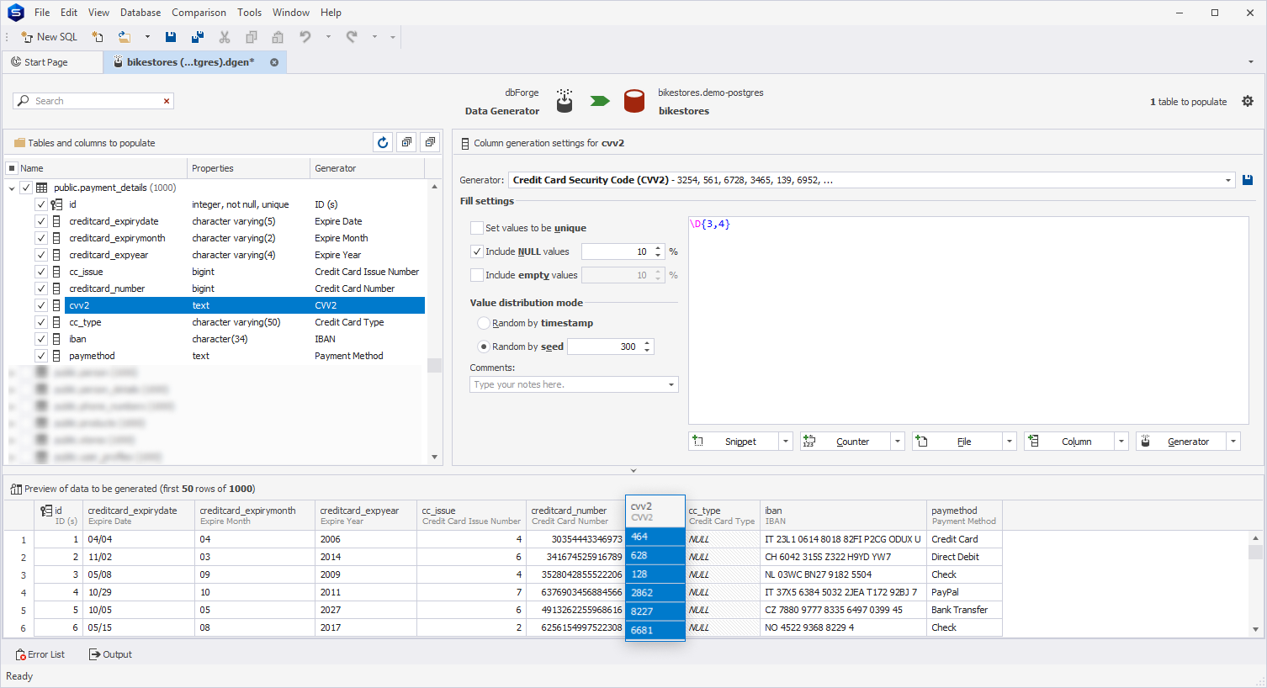
Task: Uncheck the public.payment_details table checkbox
Action: click(x=26, y=188)
